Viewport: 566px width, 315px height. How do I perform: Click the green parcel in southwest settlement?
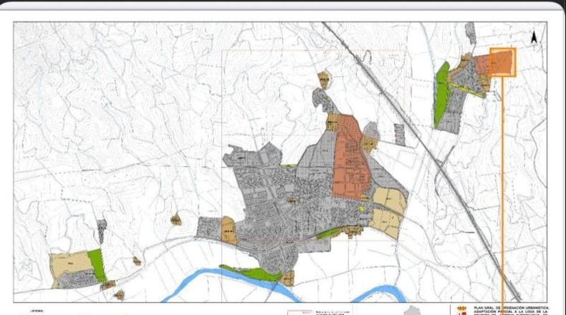97,265
